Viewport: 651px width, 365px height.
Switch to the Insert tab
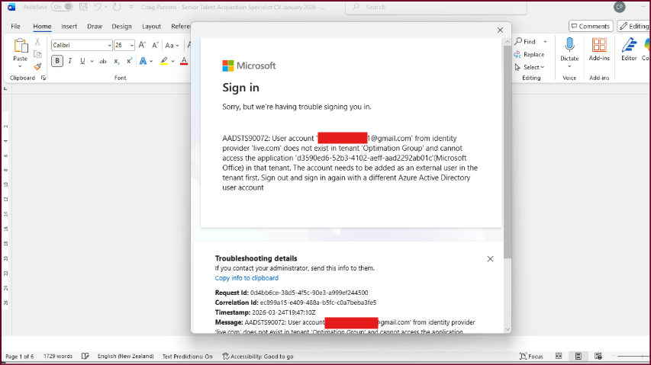click(69, 26)
